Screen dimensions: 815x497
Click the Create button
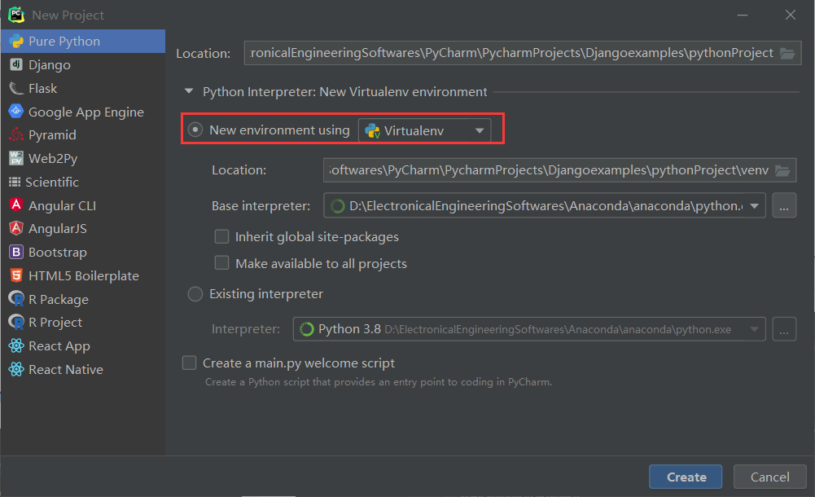(x=686, y=477)
